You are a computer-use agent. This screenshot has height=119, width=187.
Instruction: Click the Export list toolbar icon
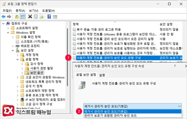(x=41, y=17)
